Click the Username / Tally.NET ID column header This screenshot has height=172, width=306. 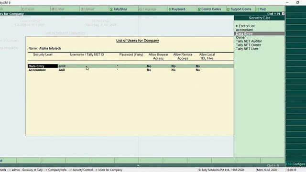pyautogui.click(x=87, y=54)
